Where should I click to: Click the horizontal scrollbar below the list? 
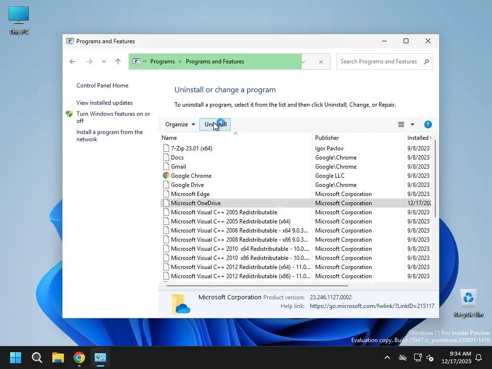pyautogui.click(x=257, y=286)
